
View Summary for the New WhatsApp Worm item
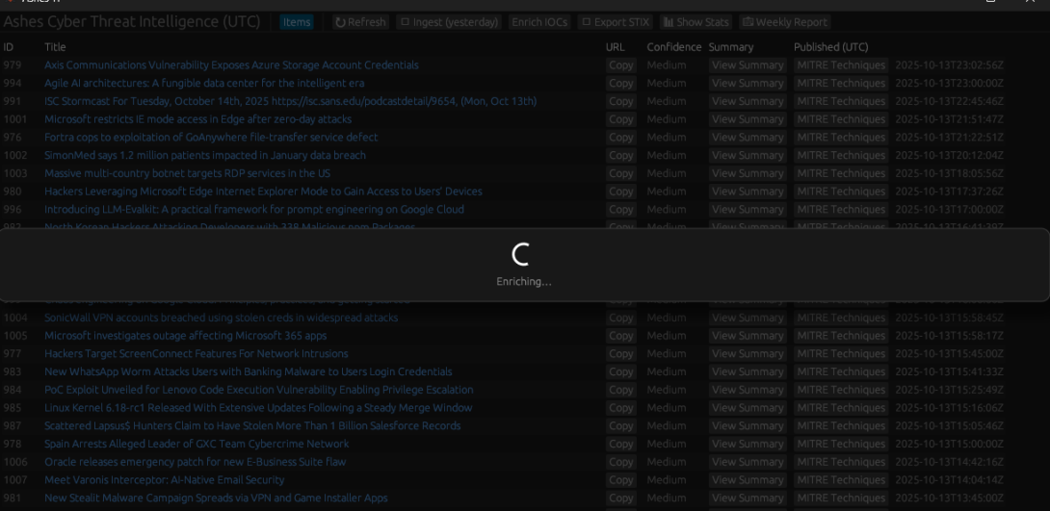tap(748, 372)
